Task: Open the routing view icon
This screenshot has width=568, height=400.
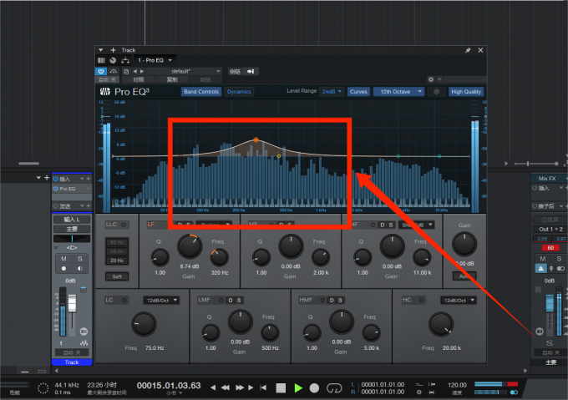Action: pyautogui.click(x=125, y=60)
